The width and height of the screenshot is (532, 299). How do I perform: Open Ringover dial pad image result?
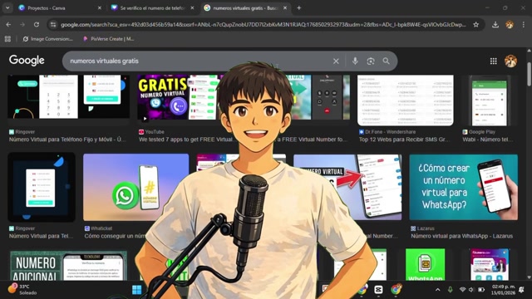(68, 96)
